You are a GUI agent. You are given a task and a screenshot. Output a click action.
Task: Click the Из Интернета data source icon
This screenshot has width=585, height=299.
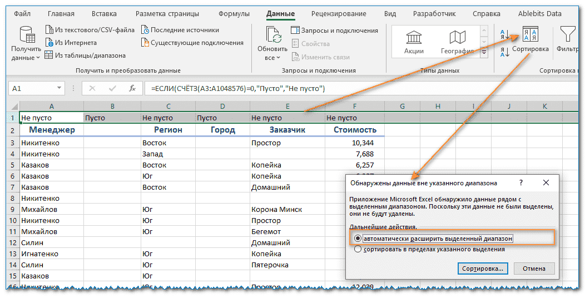[48, 43]
